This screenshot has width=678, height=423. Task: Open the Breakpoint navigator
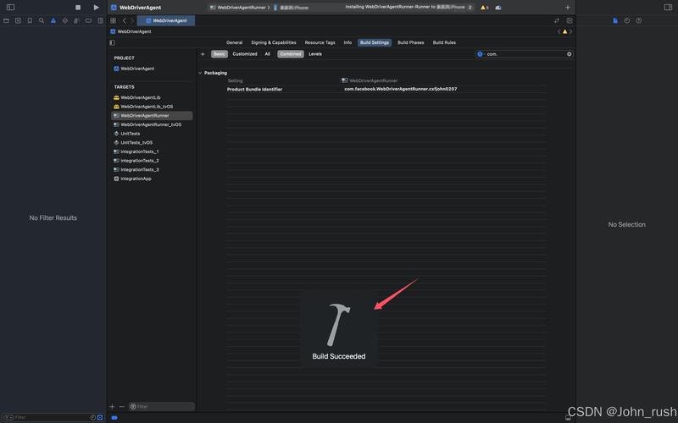(88, 20)
